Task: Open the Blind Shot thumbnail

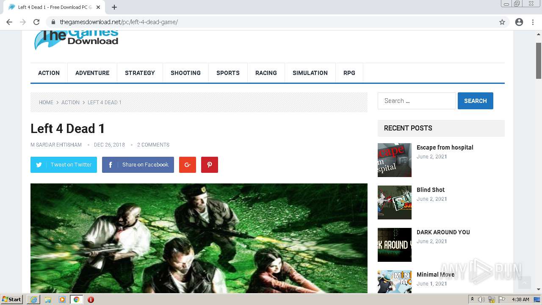Action: click(395, 202)
